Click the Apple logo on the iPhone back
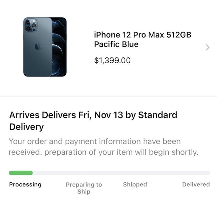This screenshot has height=203, width=217. click(x=38, y=47)
